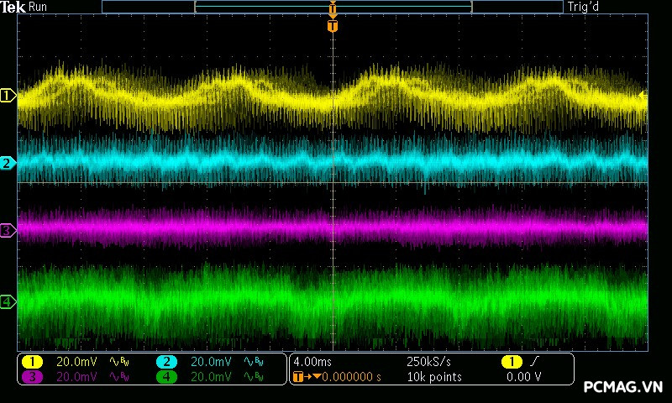Click the orange trigger position T marker on graticule

click(333, 26)
